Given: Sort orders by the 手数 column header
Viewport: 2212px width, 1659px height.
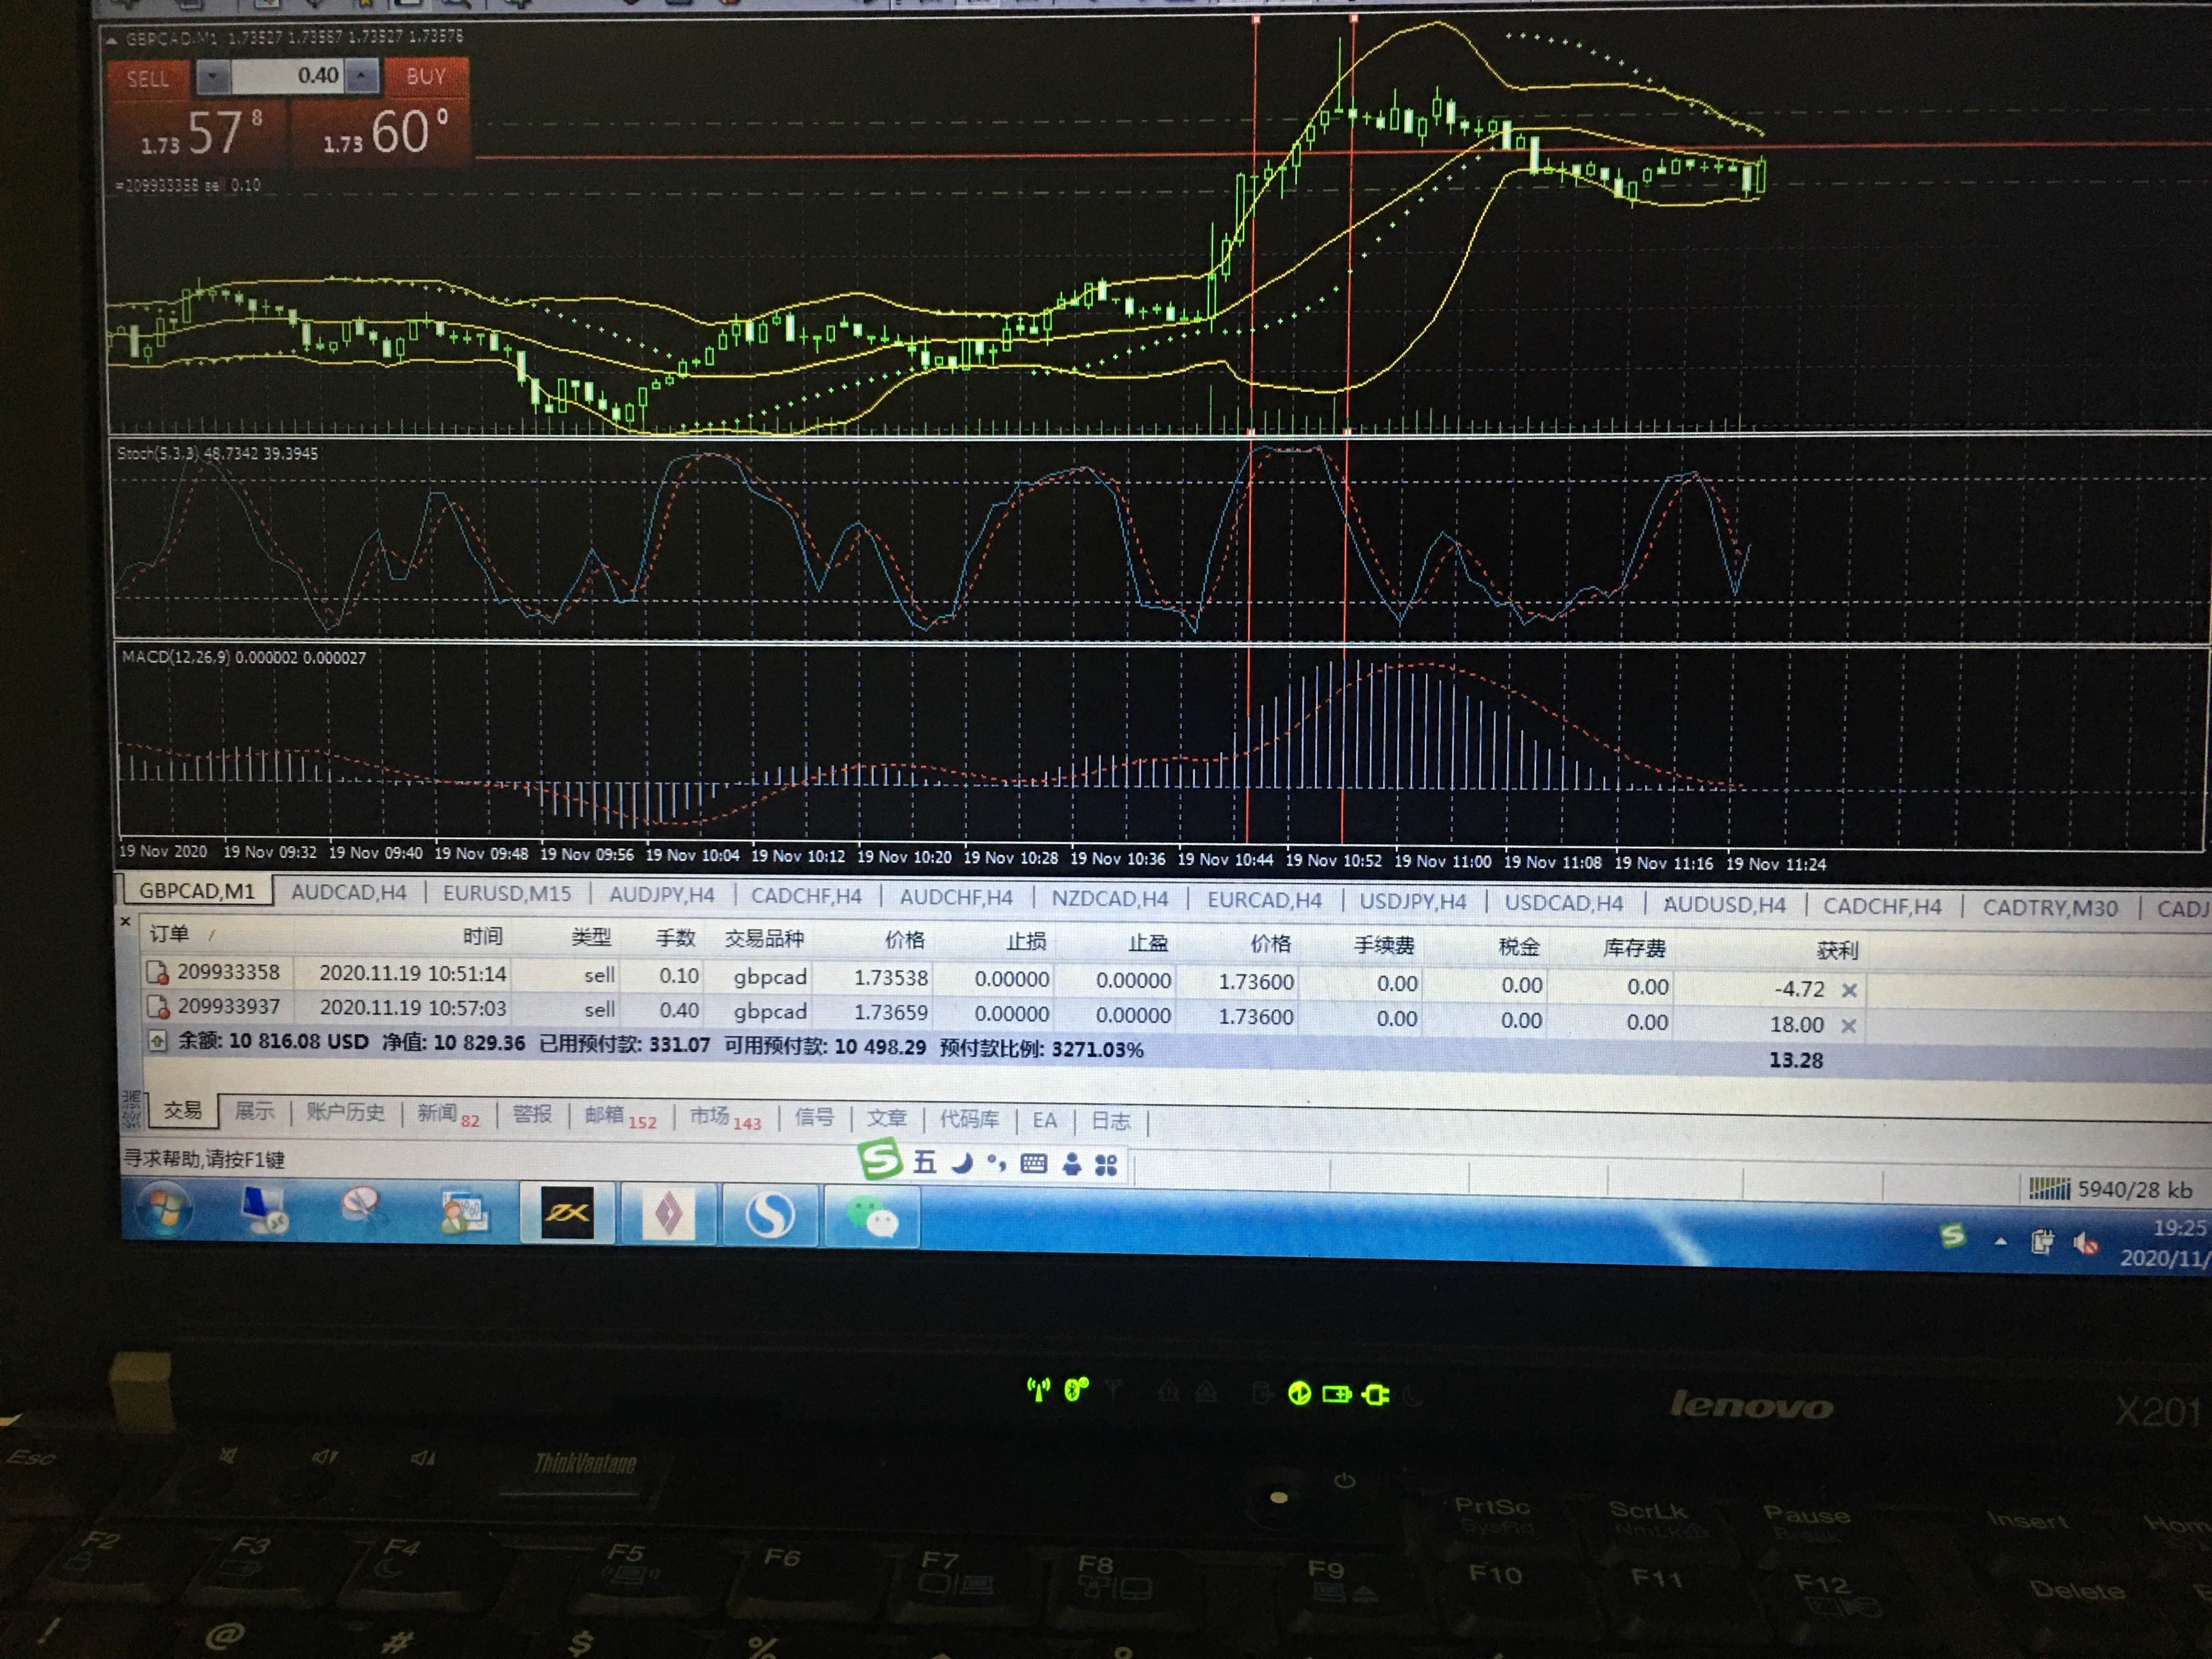Looking at the screenshot, I should (675, 938).
